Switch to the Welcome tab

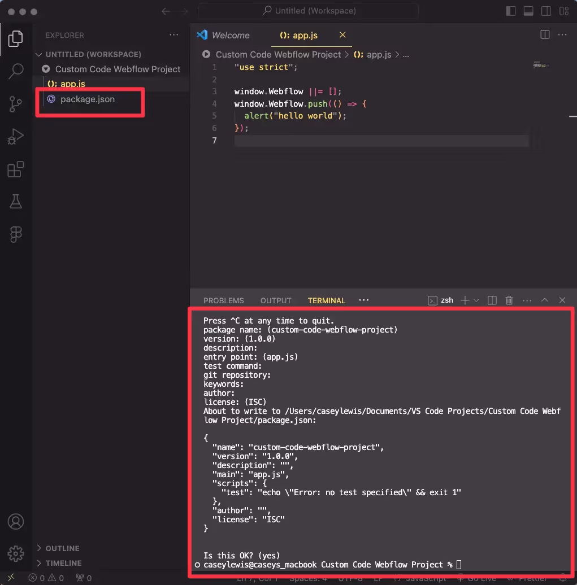coord(224,35)
